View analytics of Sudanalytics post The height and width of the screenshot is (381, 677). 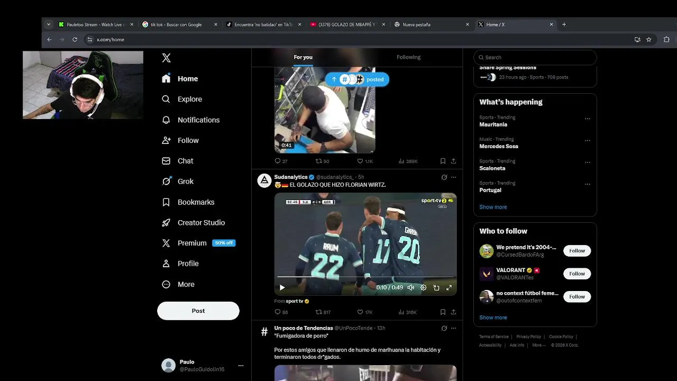tap(408, 312)
